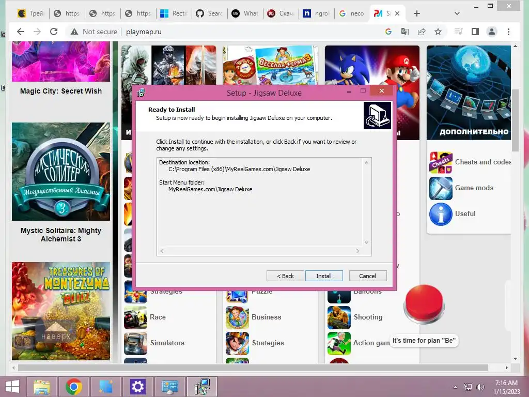Go back with the < Back button
Image resolution: width=529 pixels, height=397 pixels.
pos(285,276)
